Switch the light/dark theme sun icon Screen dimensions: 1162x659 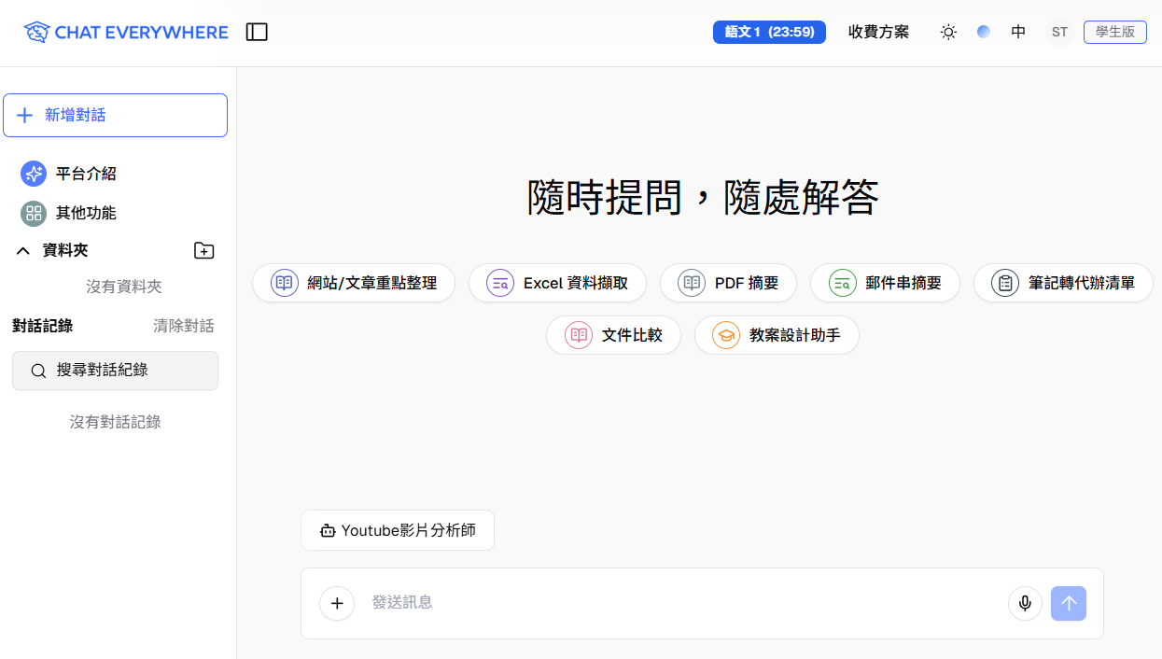point(948,33)
